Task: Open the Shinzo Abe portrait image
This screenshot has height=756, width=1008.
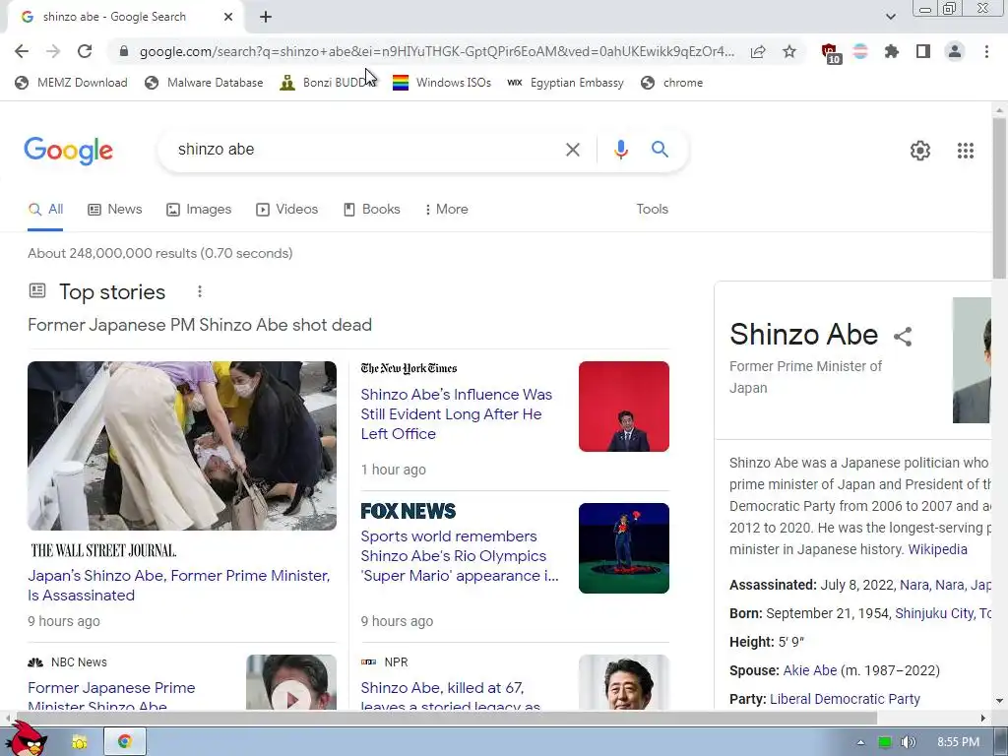Action: (x=972, y=360)
